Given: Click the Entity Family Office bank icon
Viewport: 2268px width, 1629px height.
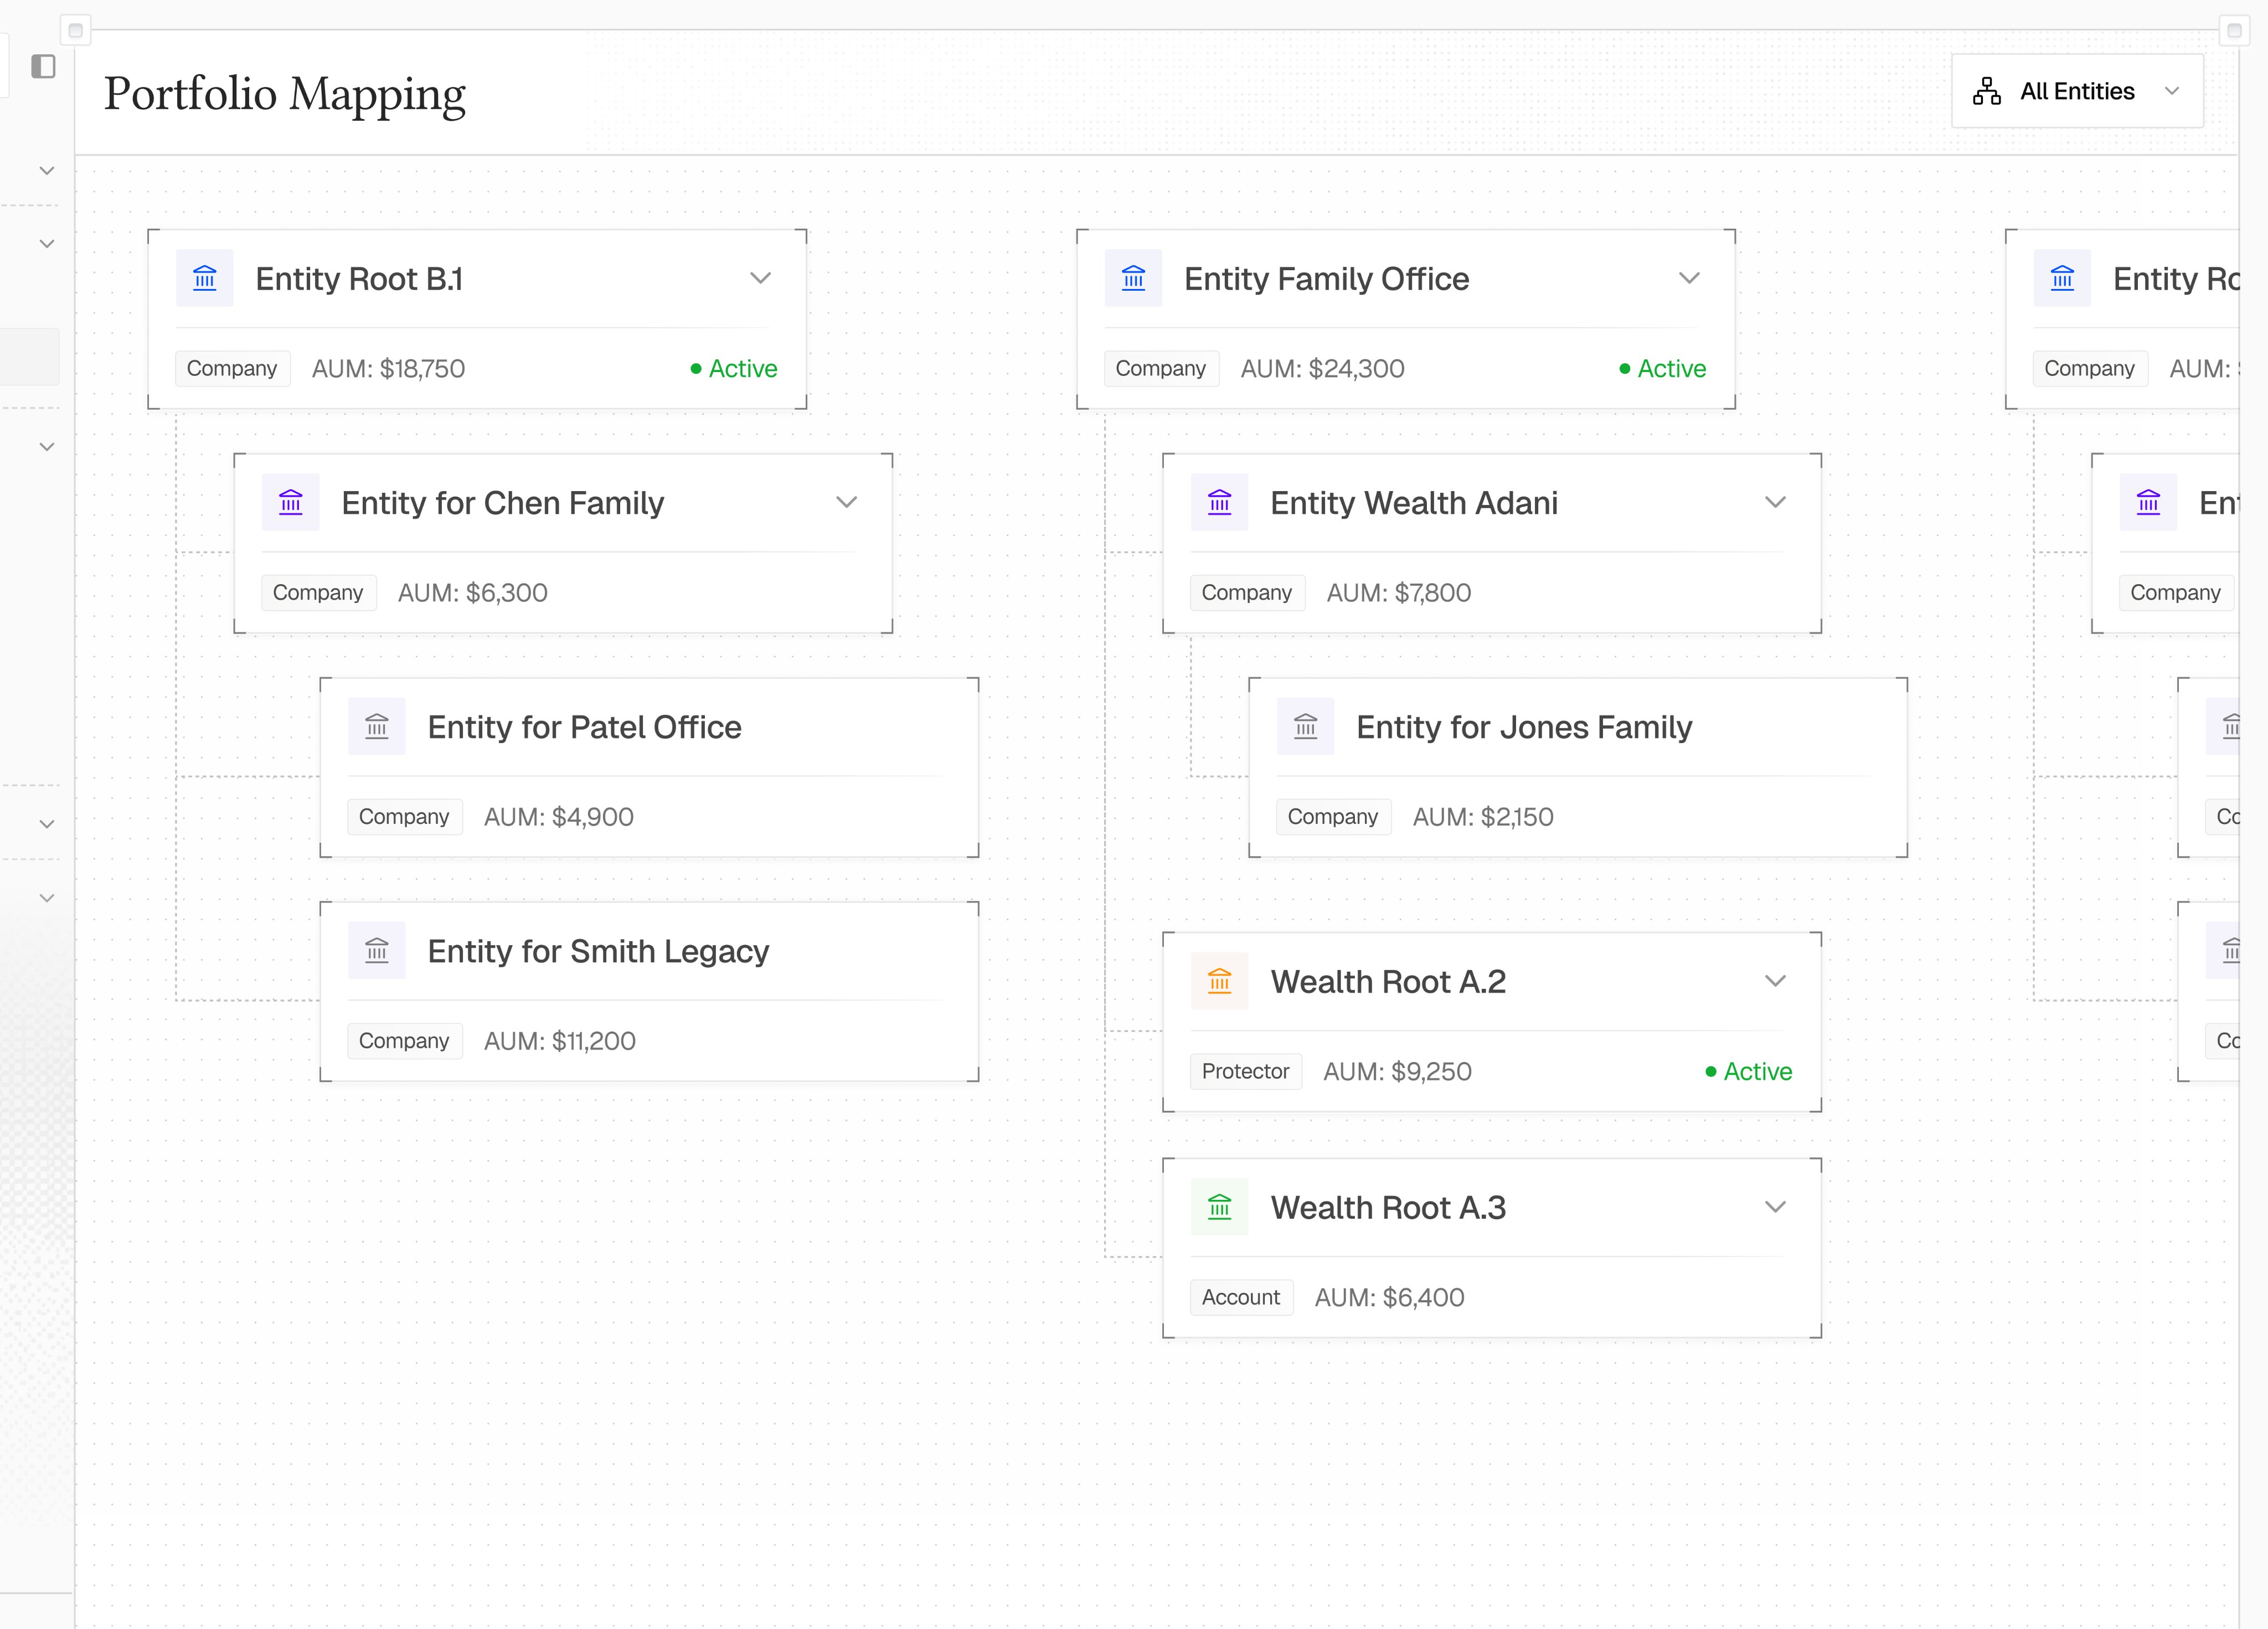Looking at the screenshot, I should [1133, 278].
